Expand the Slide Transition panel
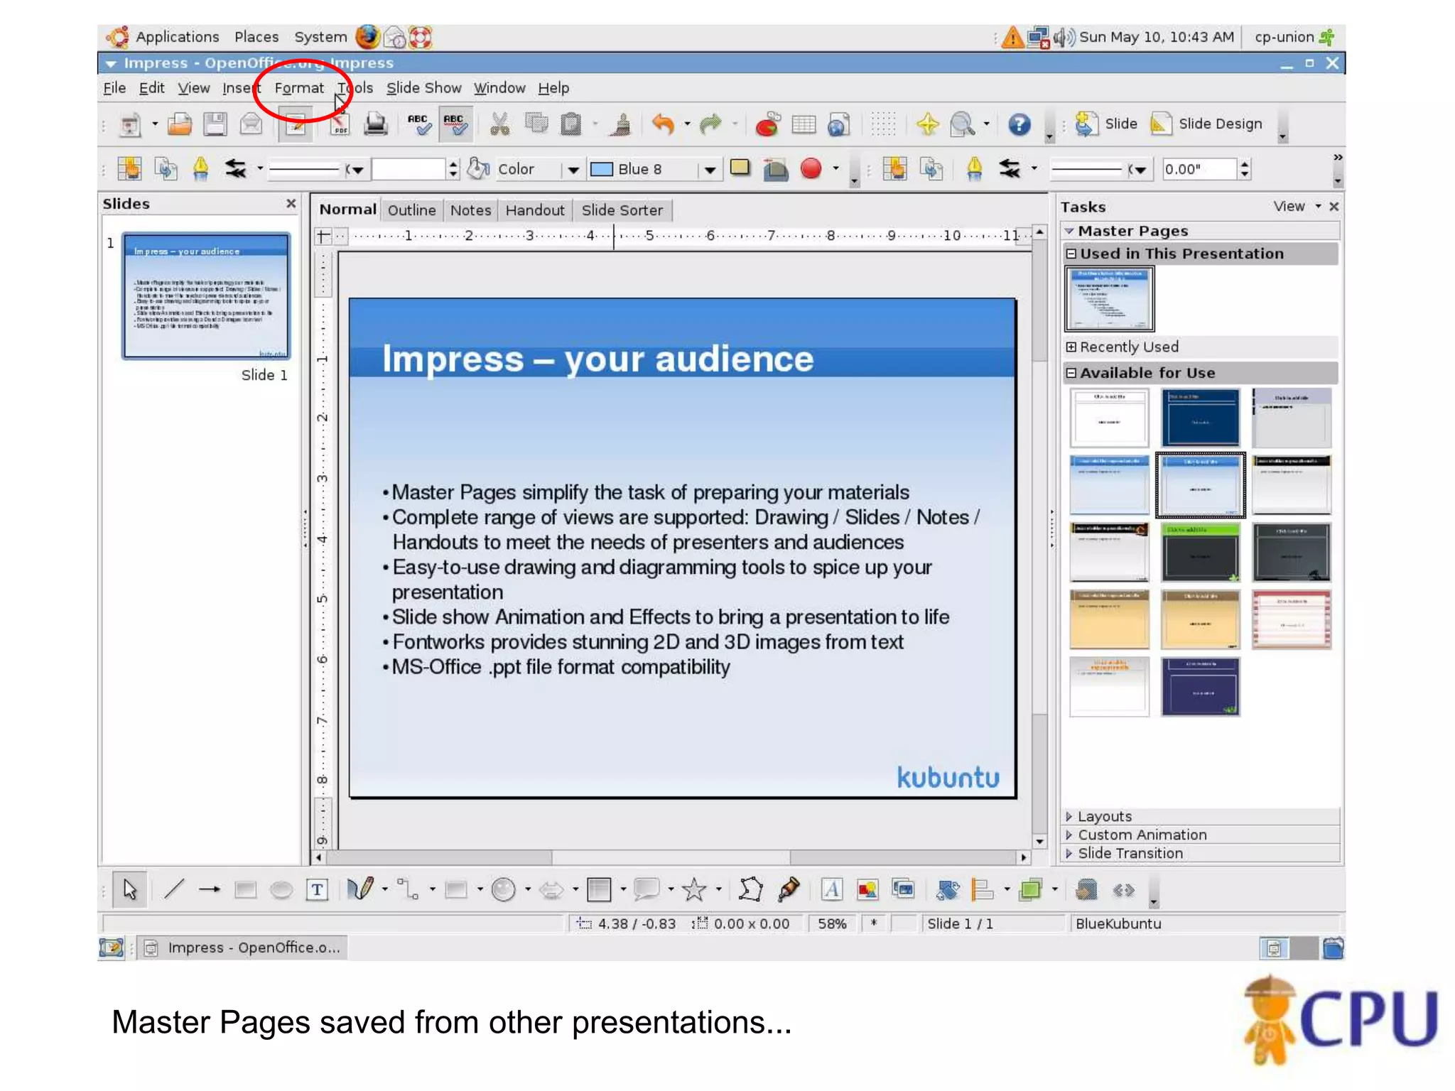Screen dimensions: 1455x1091 pos(1201,853)
